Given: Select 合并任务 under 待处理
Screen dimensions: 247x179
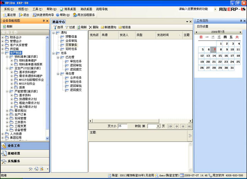Looking at the screenshot, I should (76, 78).
